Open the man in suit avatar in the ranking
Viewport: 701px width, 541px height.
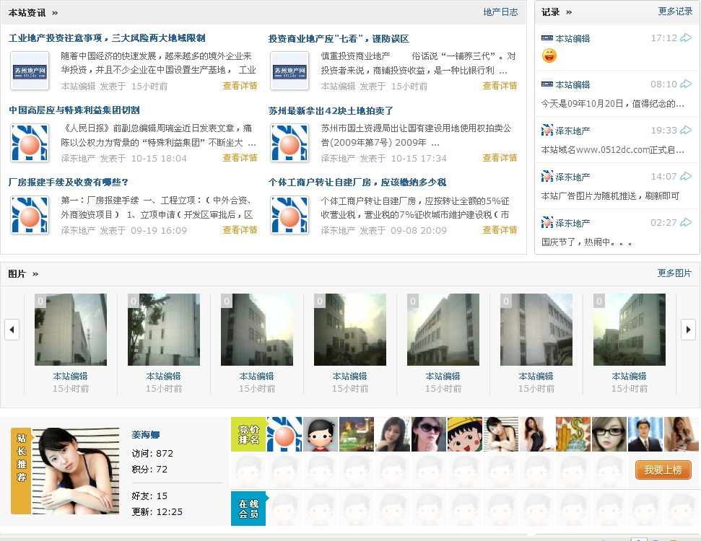click(x=645, y=434)
